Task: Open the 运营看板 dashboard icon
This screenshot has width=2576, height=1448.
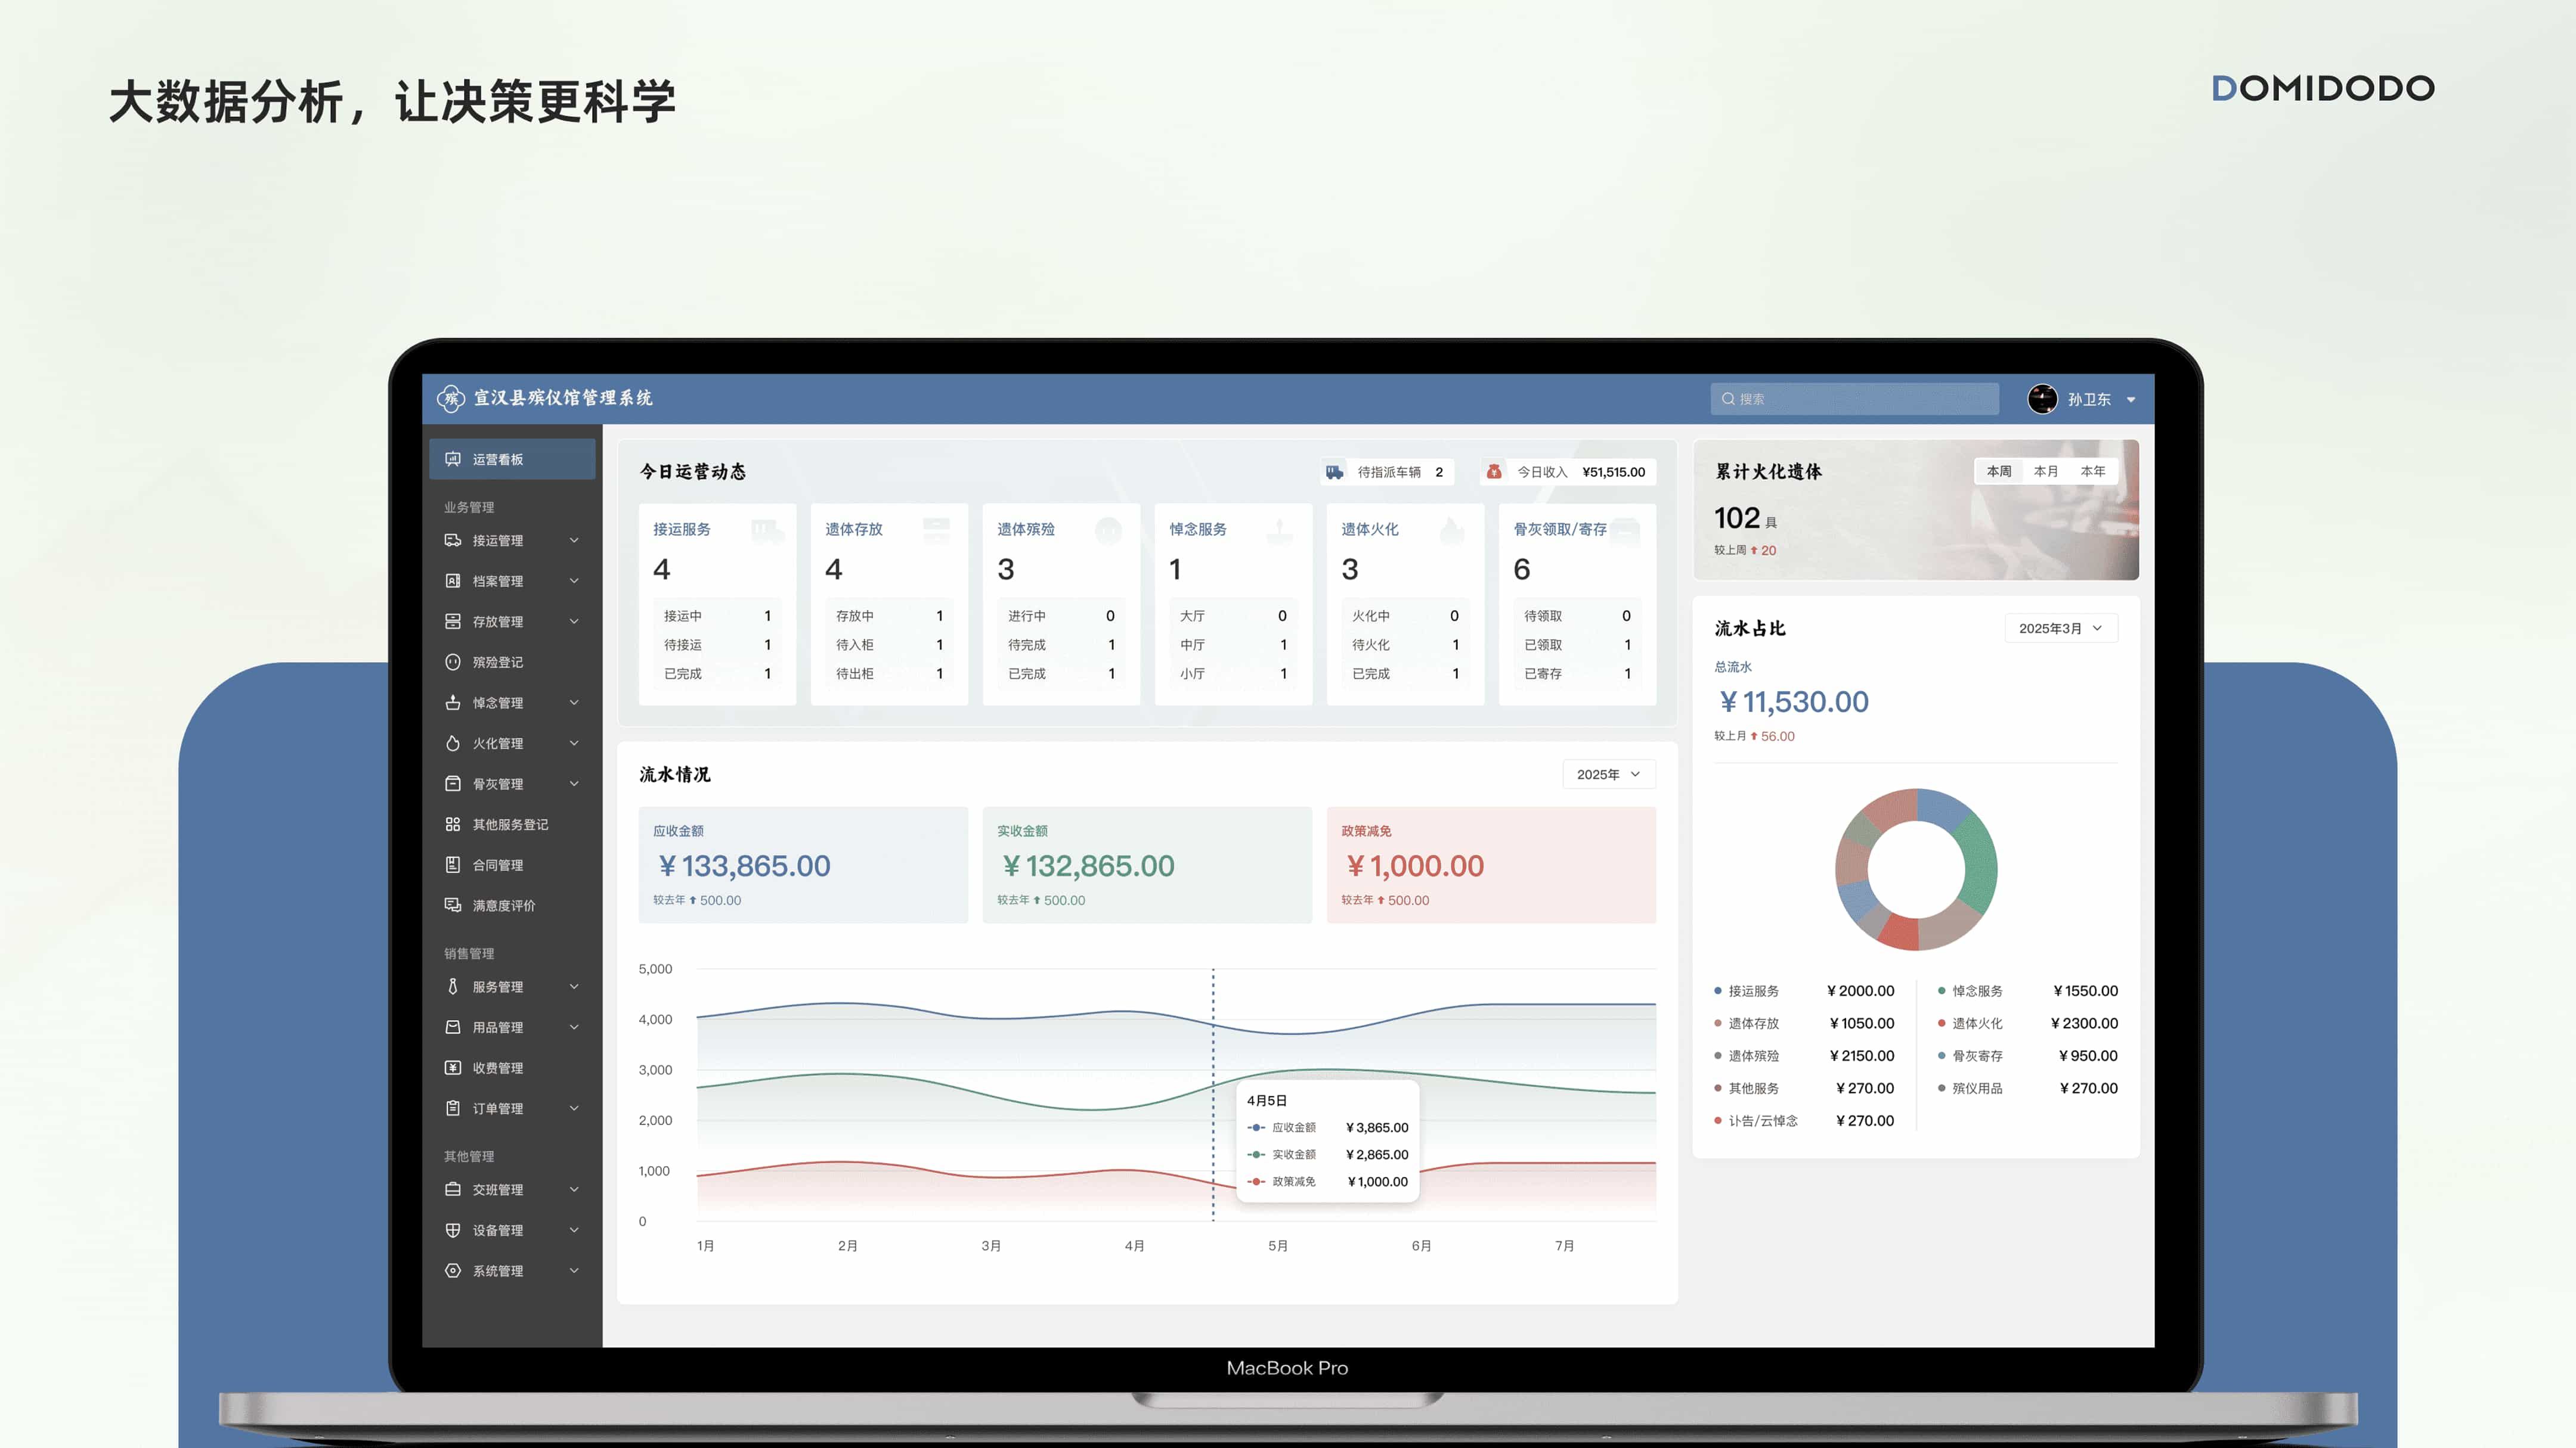Action: pos(453,459)
